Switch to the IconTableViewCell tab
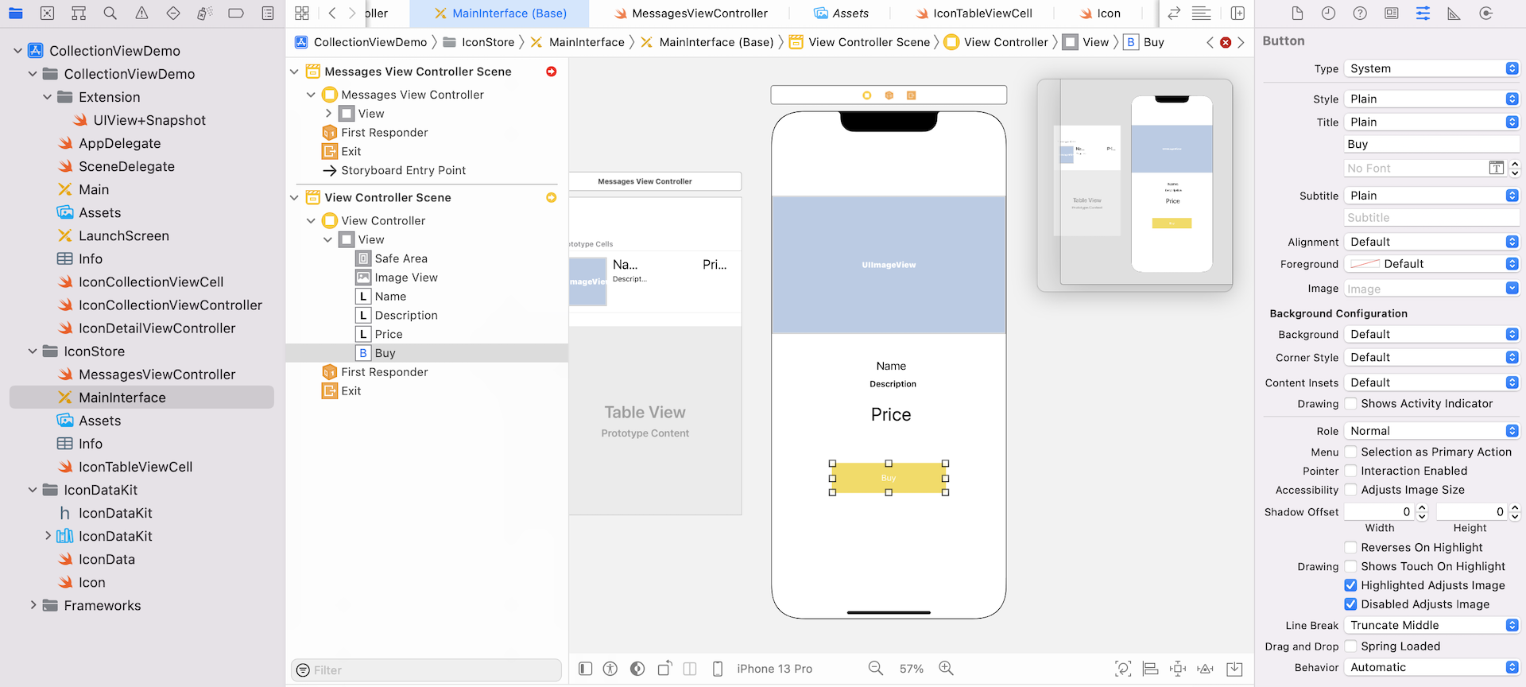This screenshot has height=687, width=1526. click(x=974, y=14)
